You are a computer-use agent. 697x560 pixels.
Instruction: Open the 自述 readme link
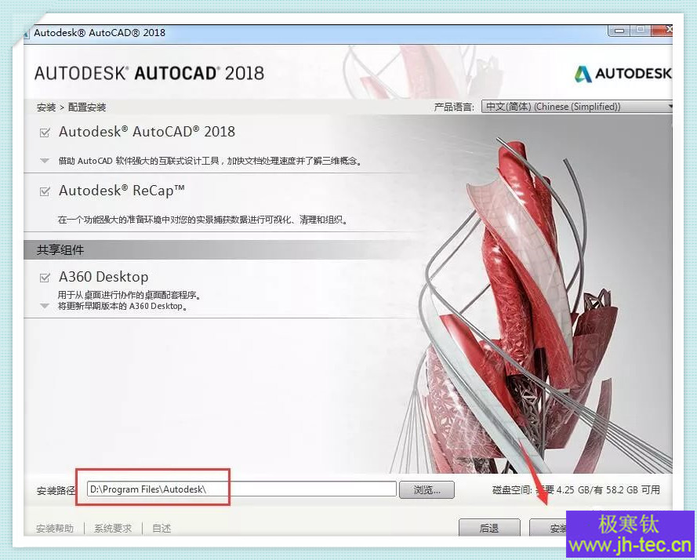tap(162, 529)
